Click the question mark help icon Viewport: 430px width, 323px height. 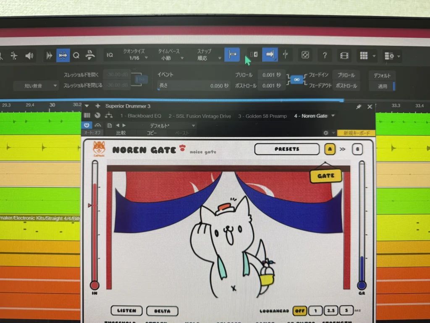click(x=325, y=55)
